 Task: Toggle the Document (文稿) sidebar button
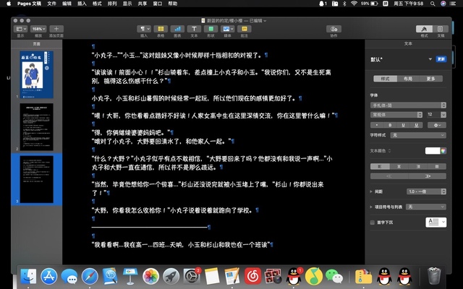point(441,29)
